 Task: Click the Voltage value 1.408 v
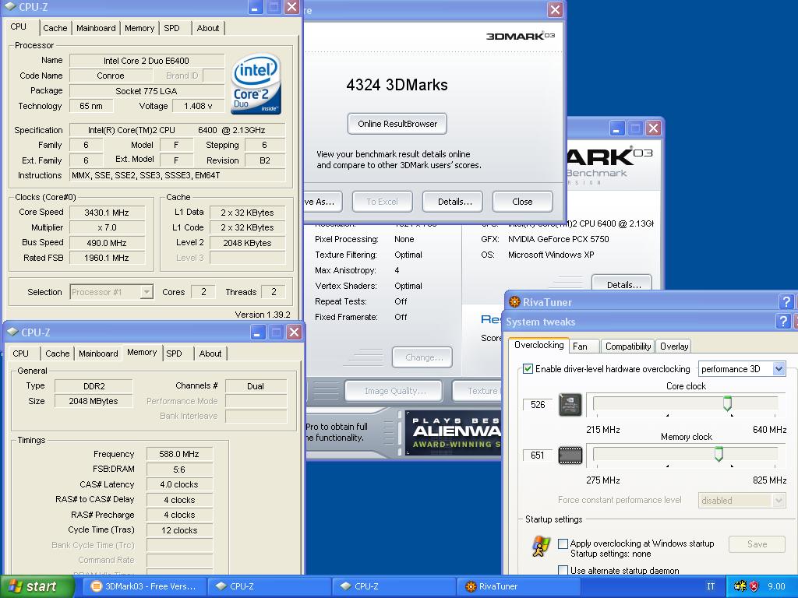tap(198, 106)
